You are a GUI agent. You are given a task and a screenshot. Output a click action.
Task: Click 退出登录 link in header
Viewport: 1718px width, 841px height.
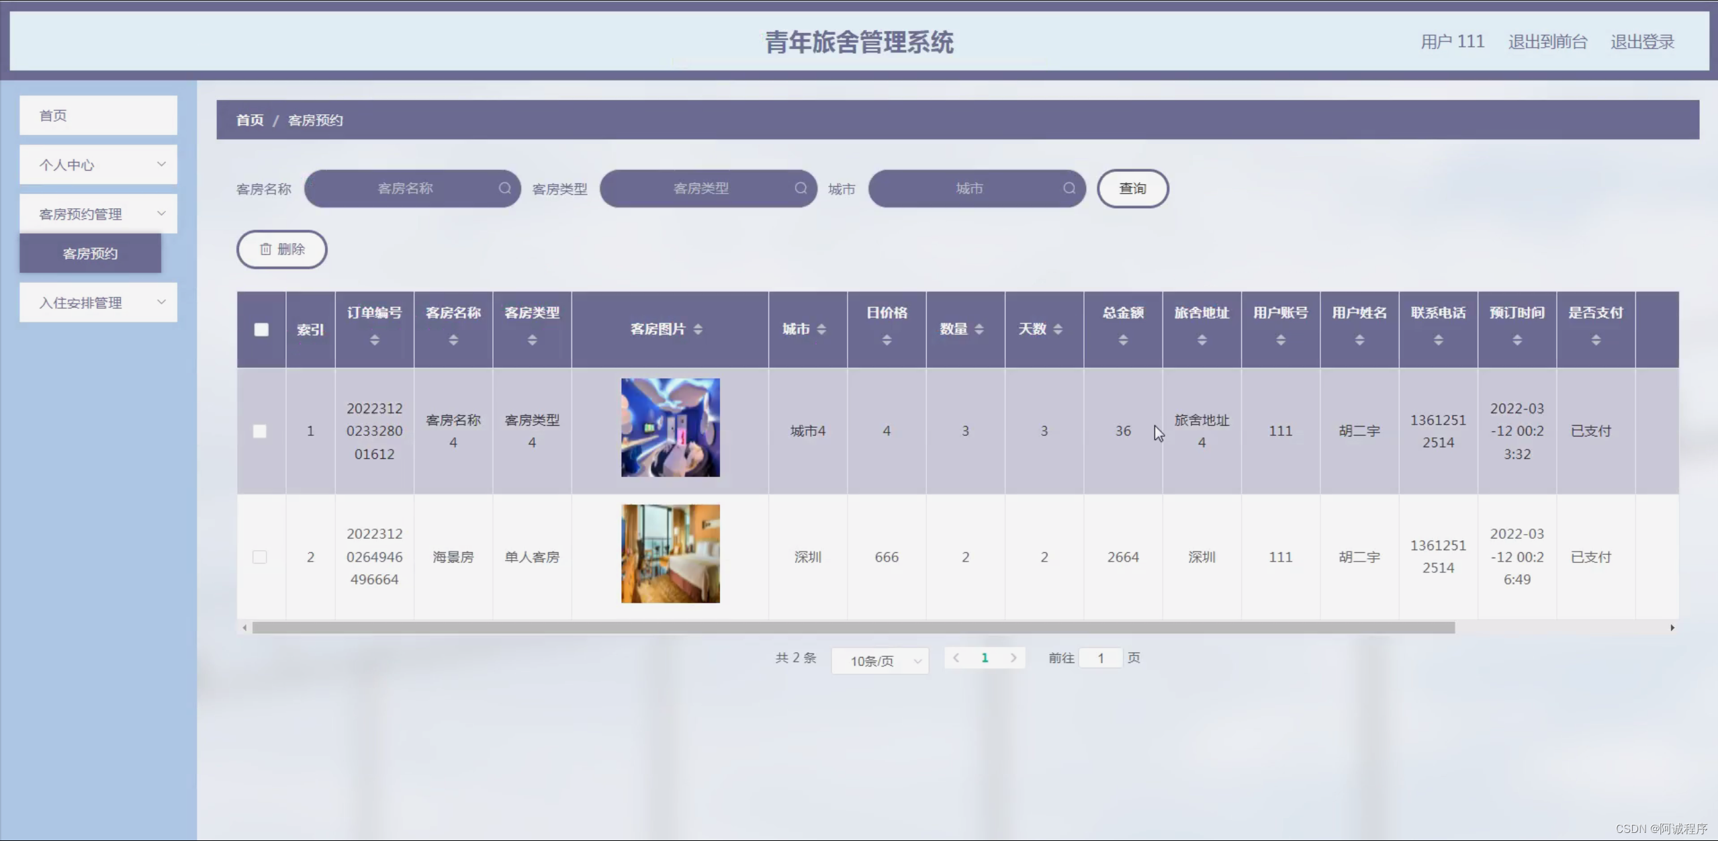[1641, 42]
